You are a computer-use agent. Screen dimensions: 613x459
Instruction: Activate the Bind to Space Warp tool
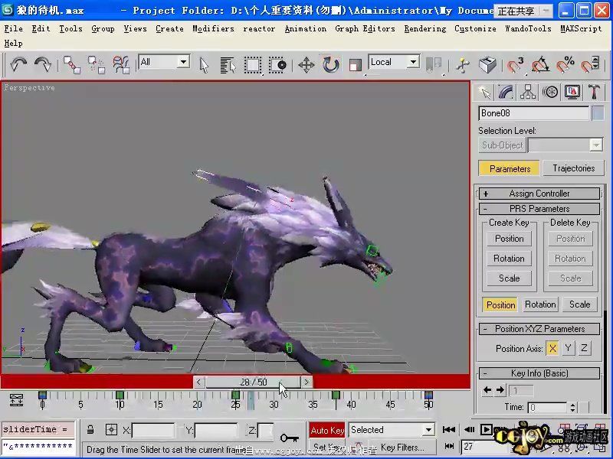[x=121, y=64]
